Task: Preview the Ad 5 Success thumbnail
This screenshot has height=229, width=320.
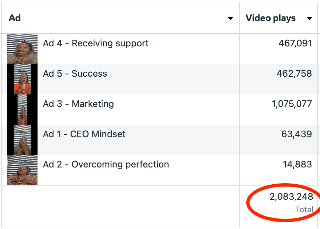Action: 22,79
